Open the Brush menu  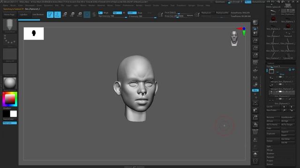[x=13, y=6]
